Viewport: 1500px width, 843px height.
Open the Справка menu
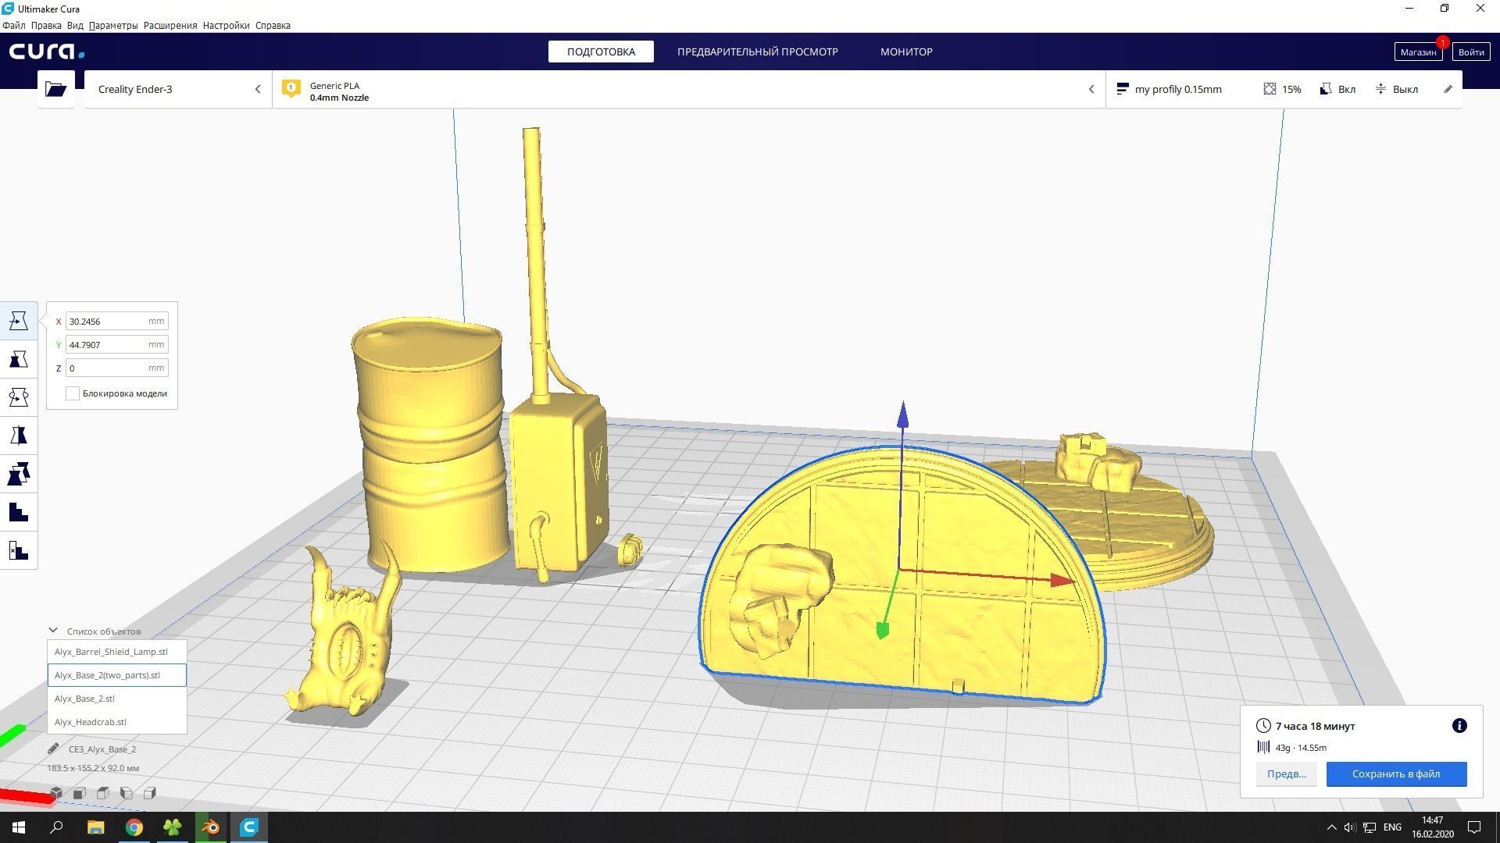coord(273,25)
